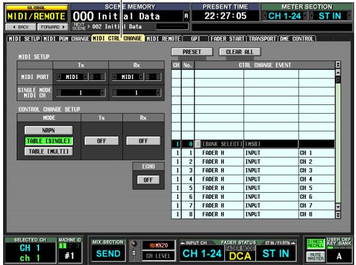This screenshot has height=265, width=356.
Task: Click the small fader icon below the knob
Action: point(133,253)
